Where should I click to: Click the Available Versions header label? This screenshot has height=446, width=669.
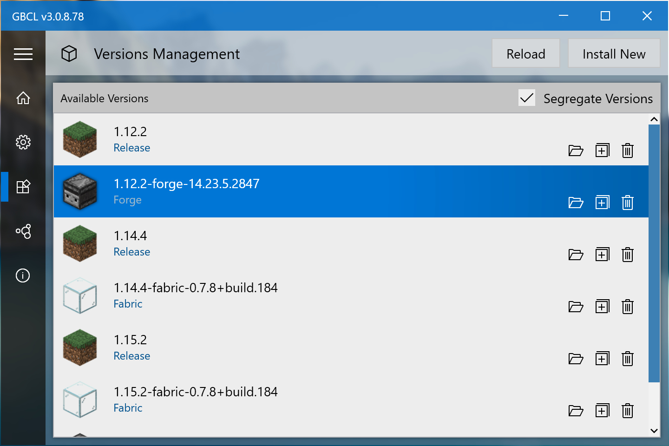point(105,98)
